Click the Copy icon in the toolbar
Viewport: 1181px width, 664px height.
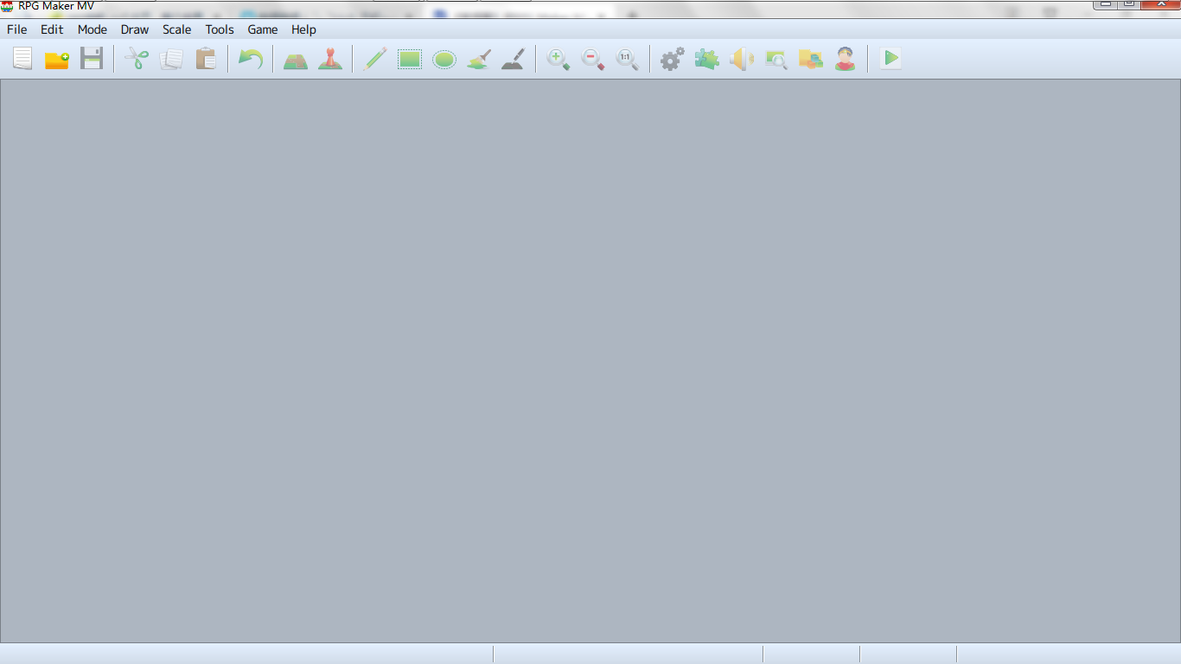(x=171, y=59)
